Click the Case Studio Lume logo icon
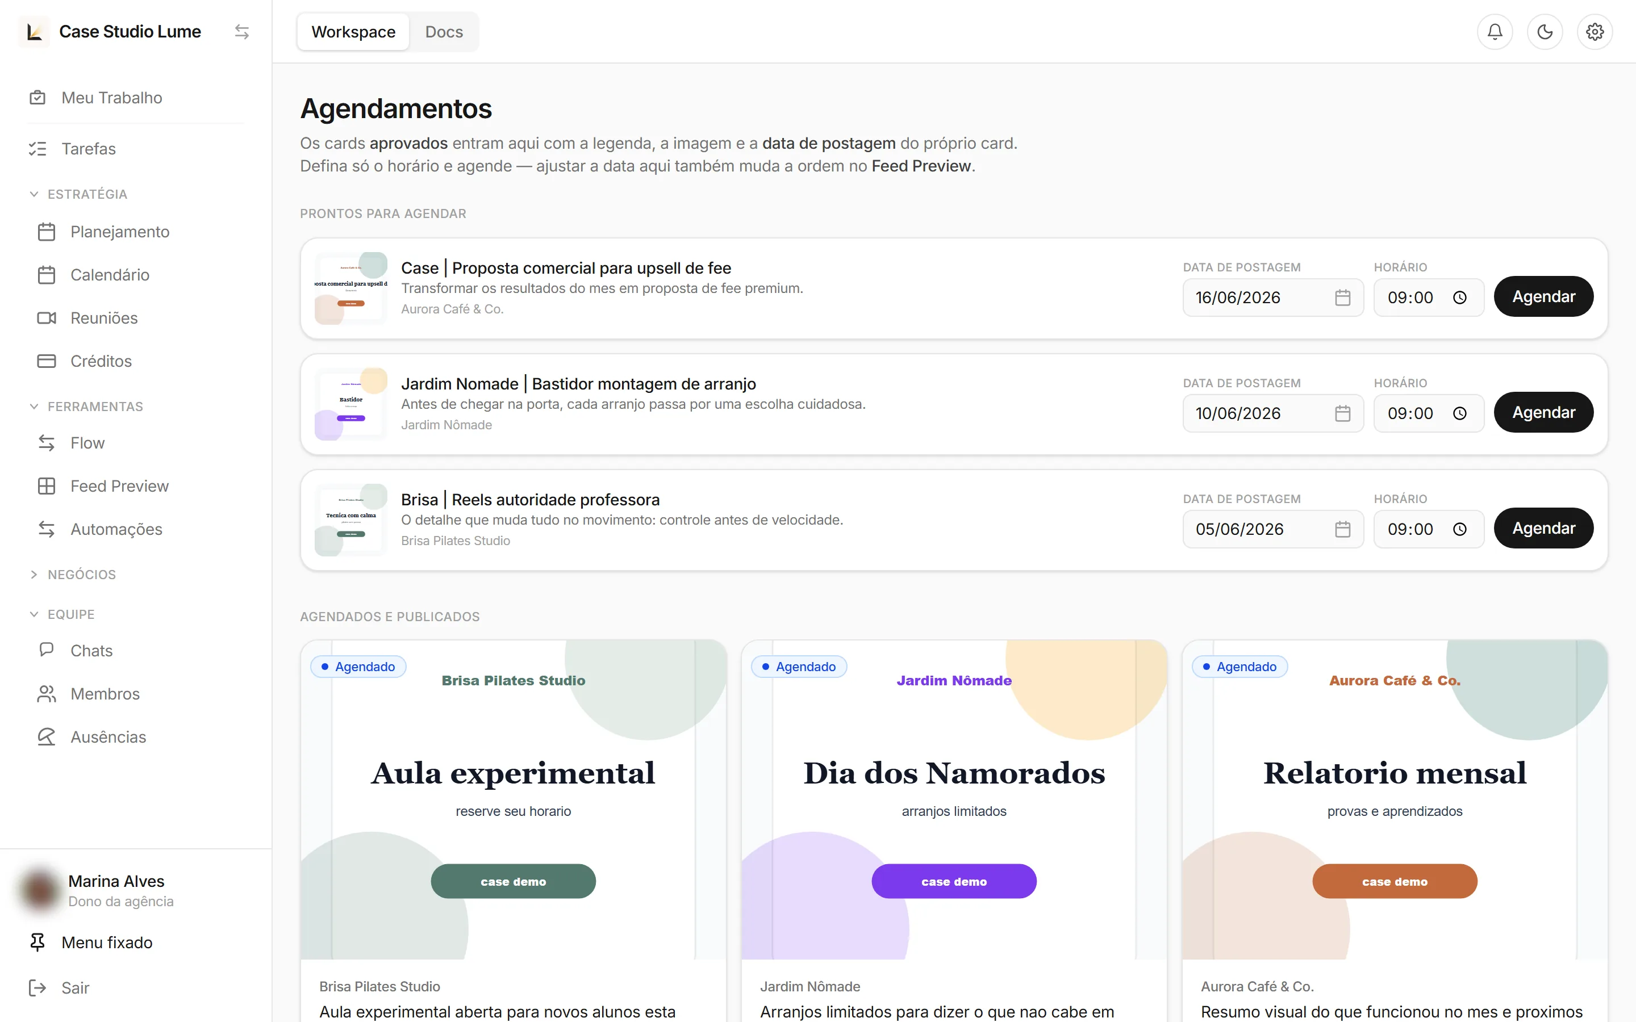Screen dimensions: 1636x1022 (34, 32)
